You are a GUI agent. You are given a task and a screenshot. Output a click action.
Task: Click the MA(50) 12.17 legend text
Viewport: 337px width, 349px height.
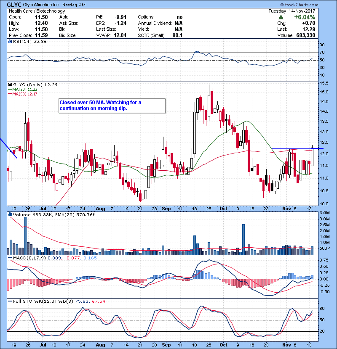pos(25,94)
